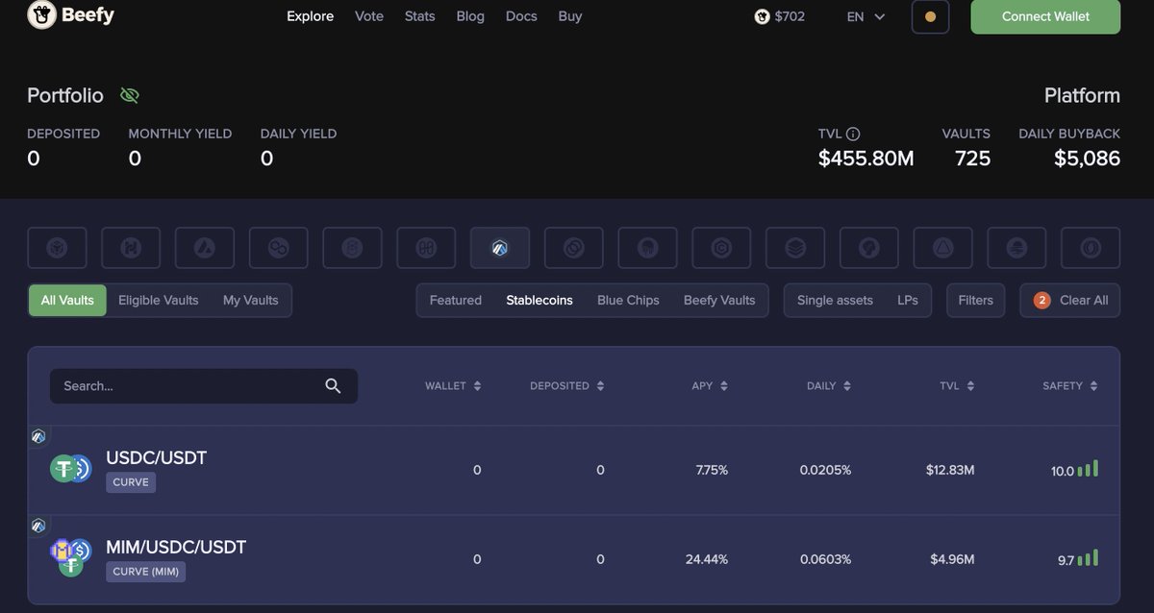Click safety score bars for MIM/USDC/USDT
Viewport: 1154px width, 613px height.
pyautogui.click(x=1088, y=558)
